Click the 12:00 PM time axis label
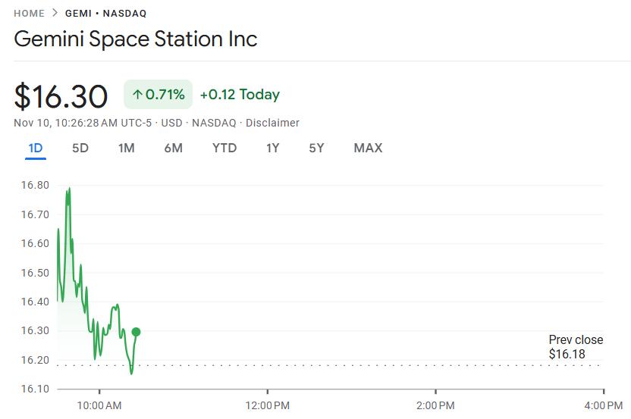 (267, 405)
